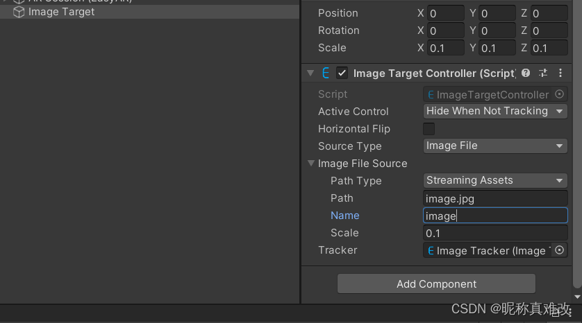Disable the Image Target Controller component checkbox
The width and height of the screenshot is (582, 323).
[x=342, y=73]
